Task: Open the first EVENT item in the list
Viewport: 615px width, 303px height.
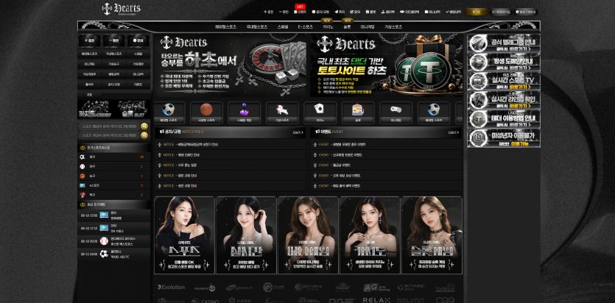Action: (x=386, y=144)
